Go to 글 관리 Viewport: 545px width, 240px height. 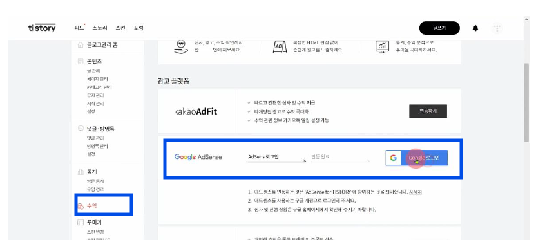(x=93, y=71)
